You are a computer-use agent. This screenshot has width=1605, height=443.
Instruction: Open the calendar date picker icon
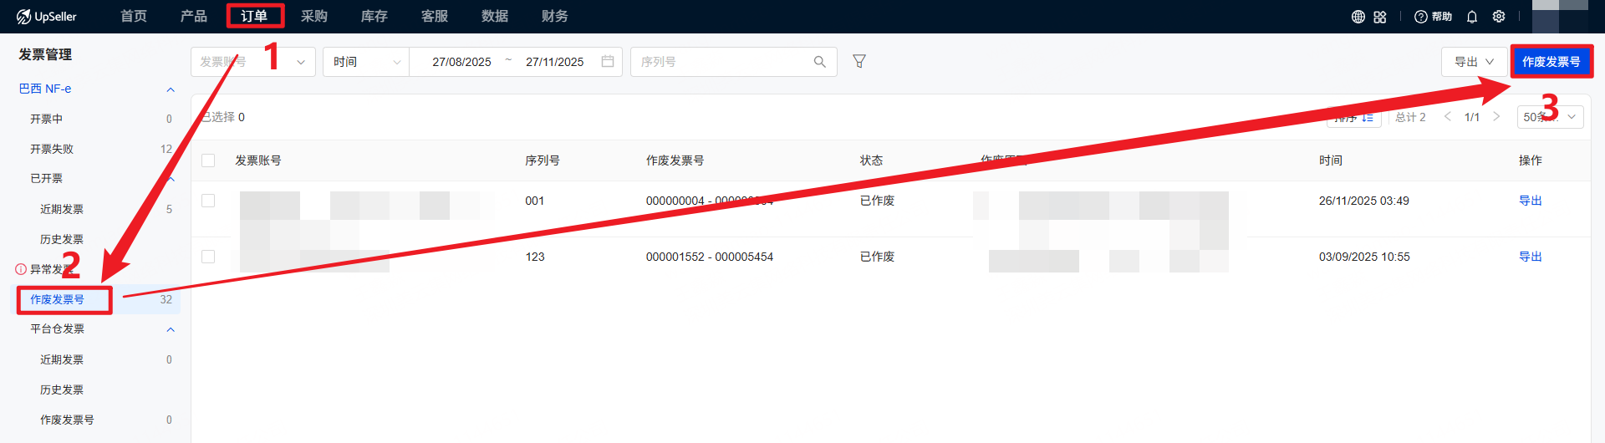(x=608, y=62)
